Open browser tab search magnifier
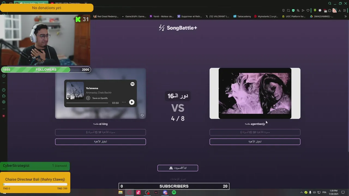This screenshot has width=349, height=196. pos(330,4)
